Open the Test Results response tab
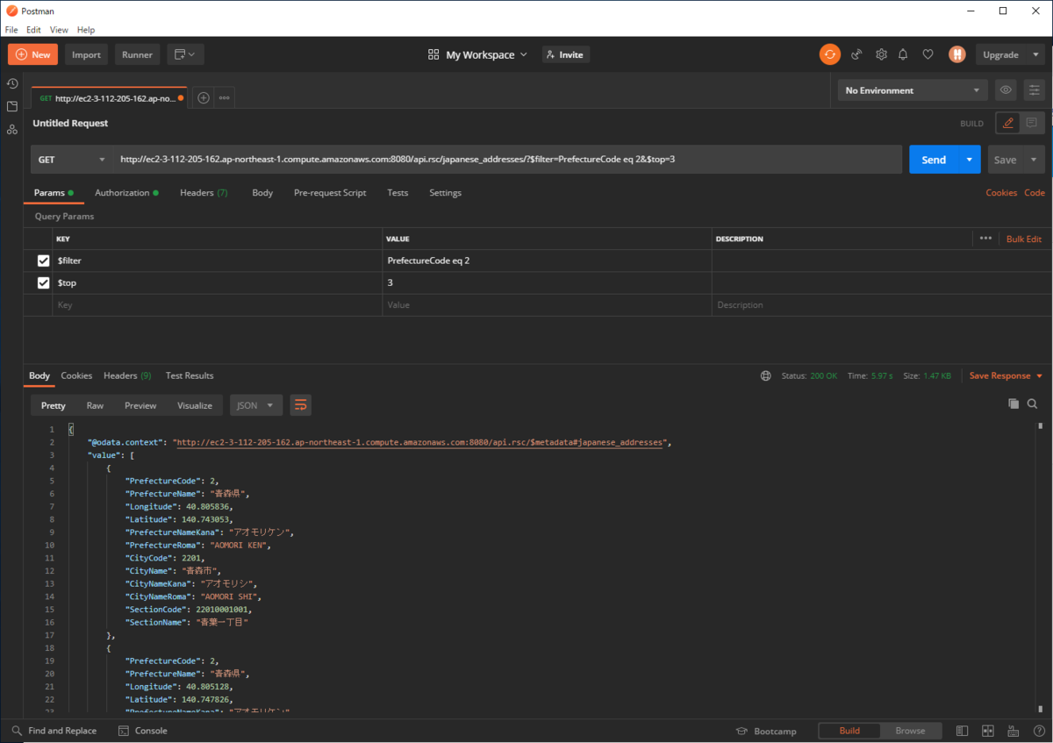 coord(190,375)
